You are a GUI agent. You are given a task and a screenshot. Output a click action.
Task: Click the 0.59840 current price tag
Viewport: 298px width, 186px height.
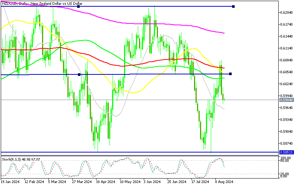pos(286,100)
